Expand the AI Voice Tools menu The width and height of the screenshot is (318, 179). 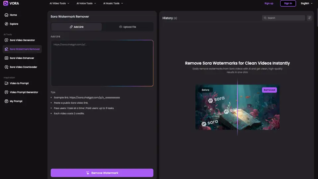[x=86, y=3]
